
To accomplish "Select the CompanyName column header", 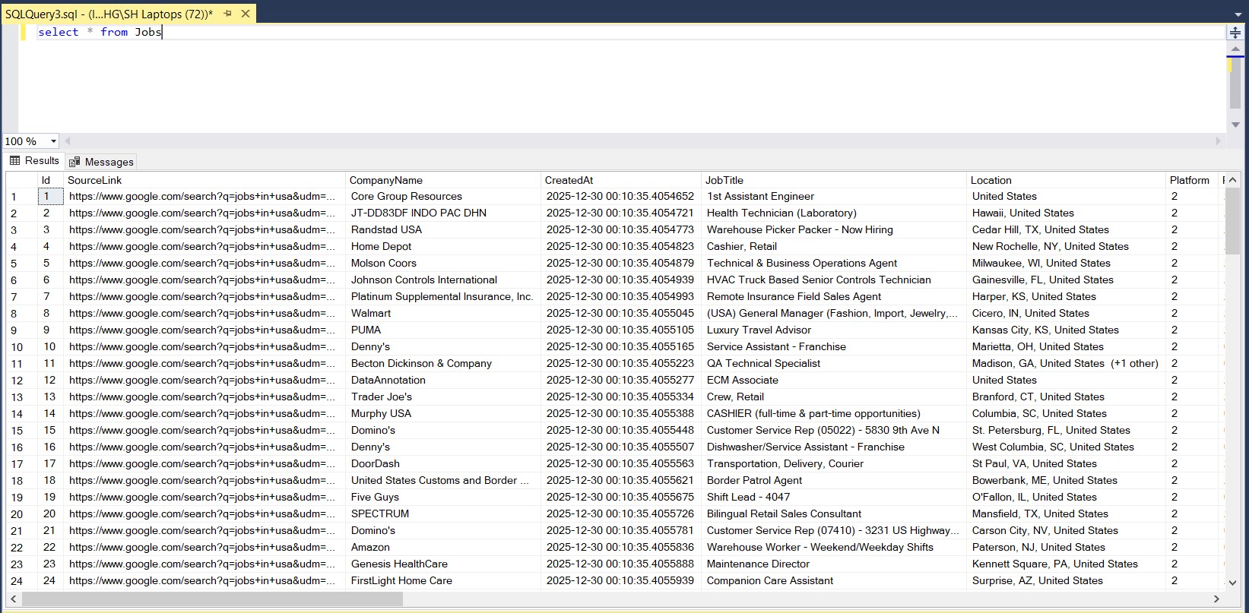I will pos(385,180).
